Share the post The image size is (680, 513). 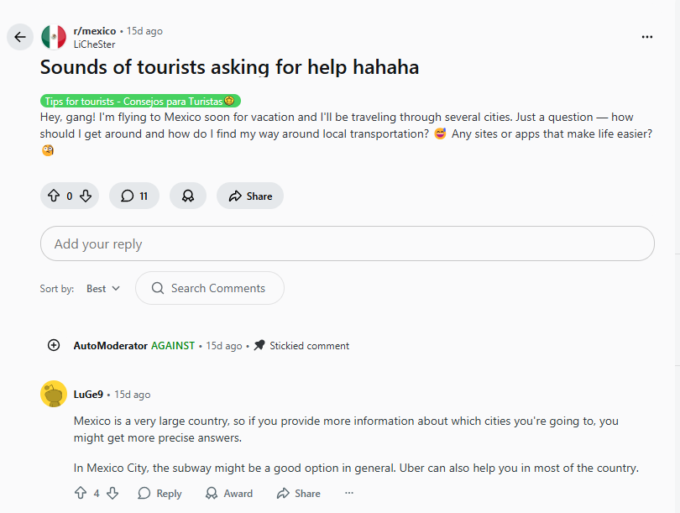[250, 196]
